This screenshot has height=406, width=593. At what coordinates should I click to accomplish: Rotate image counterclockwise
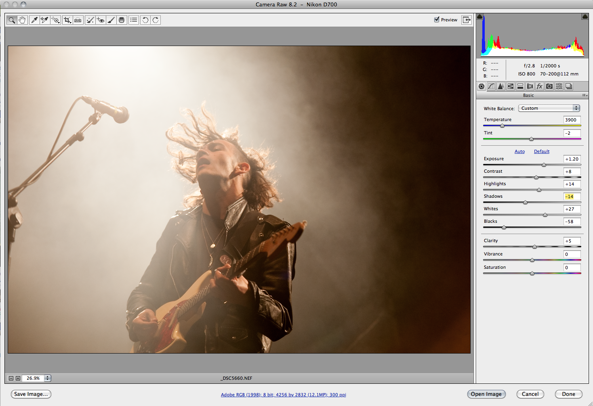[145, 20]
